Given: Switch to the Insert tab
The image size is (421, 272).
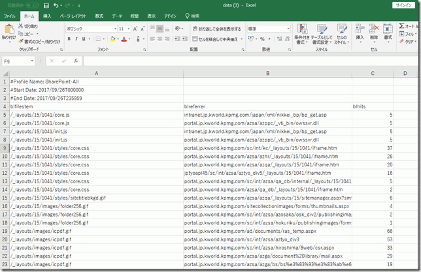Looking at the screenshot, I should (x=47, y=16).
